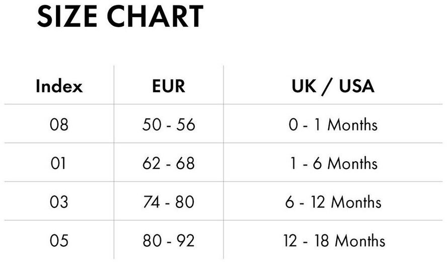The height and width of the screenshot is (262, 447).
Task: Pick the 12 - 18 Months cell
Action: 333,241
